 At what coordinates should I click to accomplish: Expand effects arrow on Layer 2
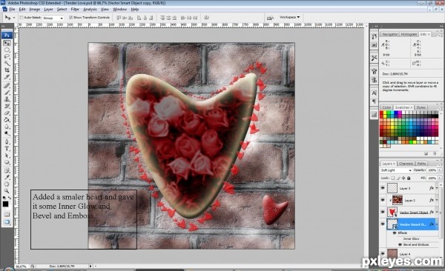(437, 200)
